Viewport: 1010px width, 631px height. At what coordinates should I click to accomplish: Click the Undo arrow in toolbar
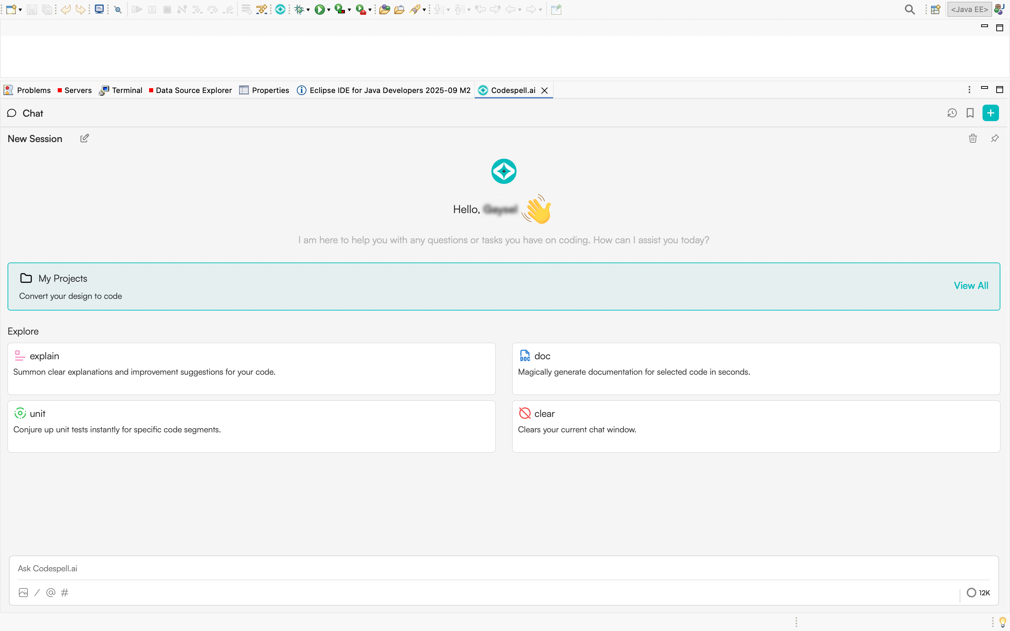coord(65,9)
